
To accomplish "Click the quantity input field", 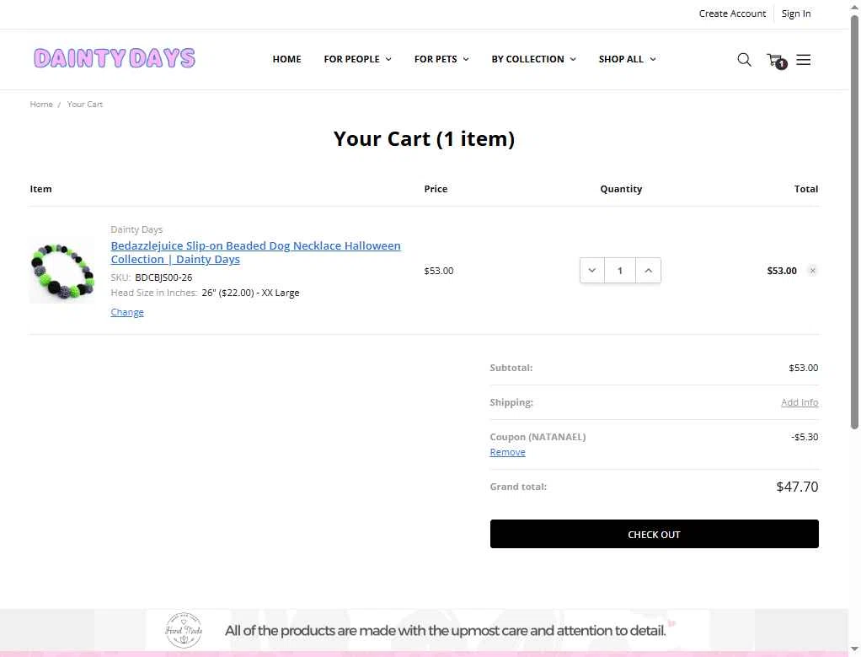I will pyautogui.click(x=620, y=271).
